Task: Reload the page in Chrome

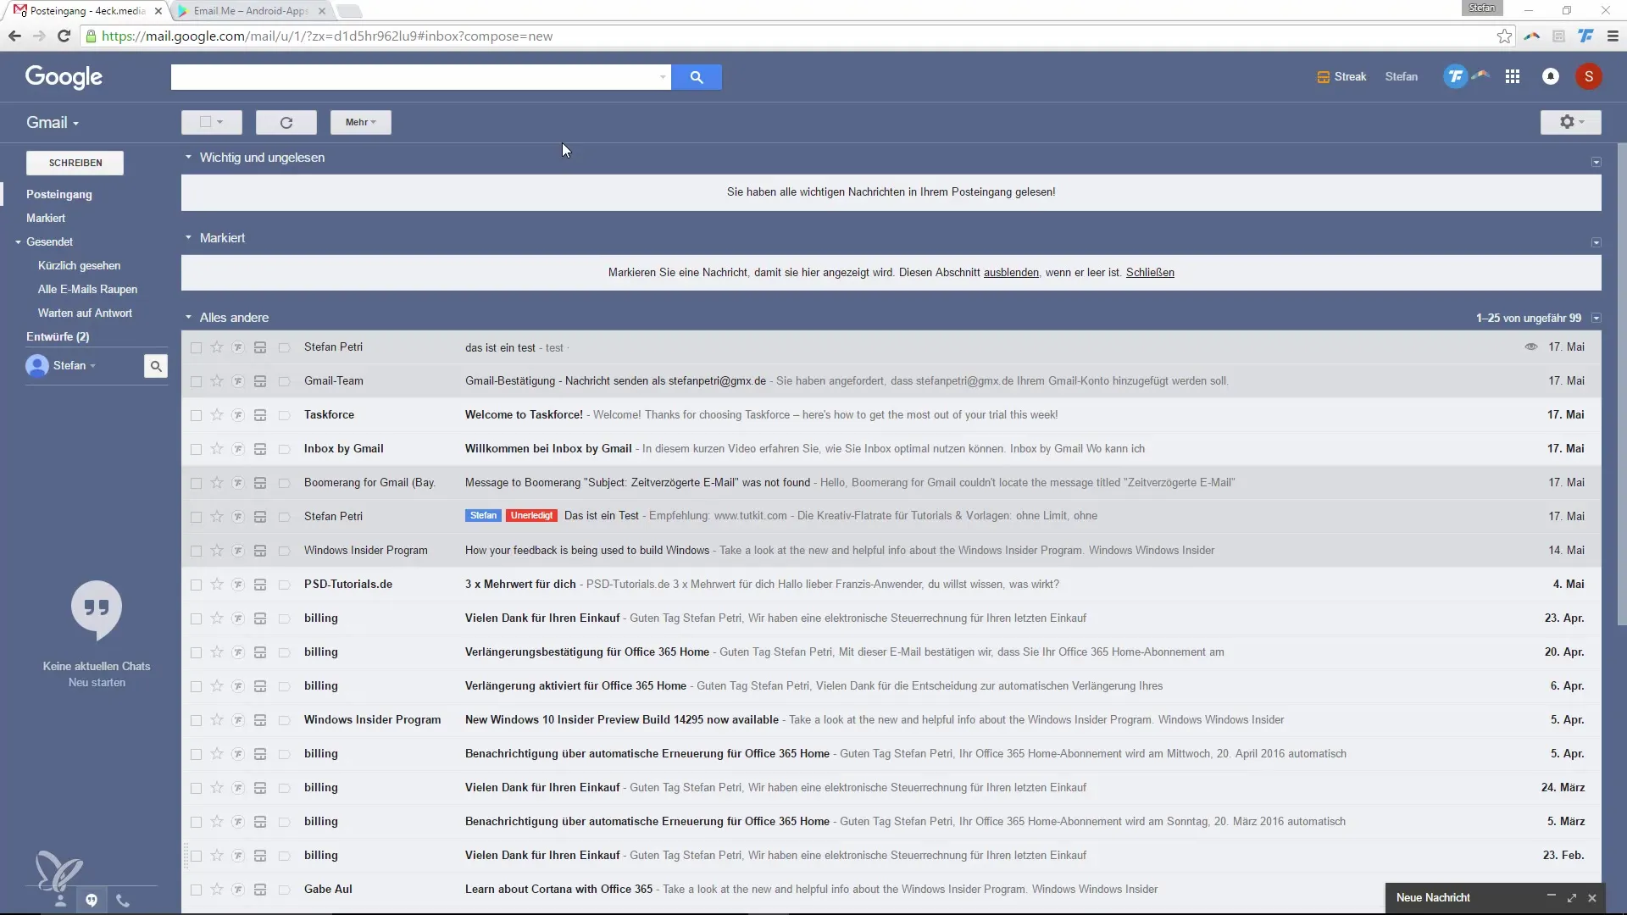Action: (64, 36)
